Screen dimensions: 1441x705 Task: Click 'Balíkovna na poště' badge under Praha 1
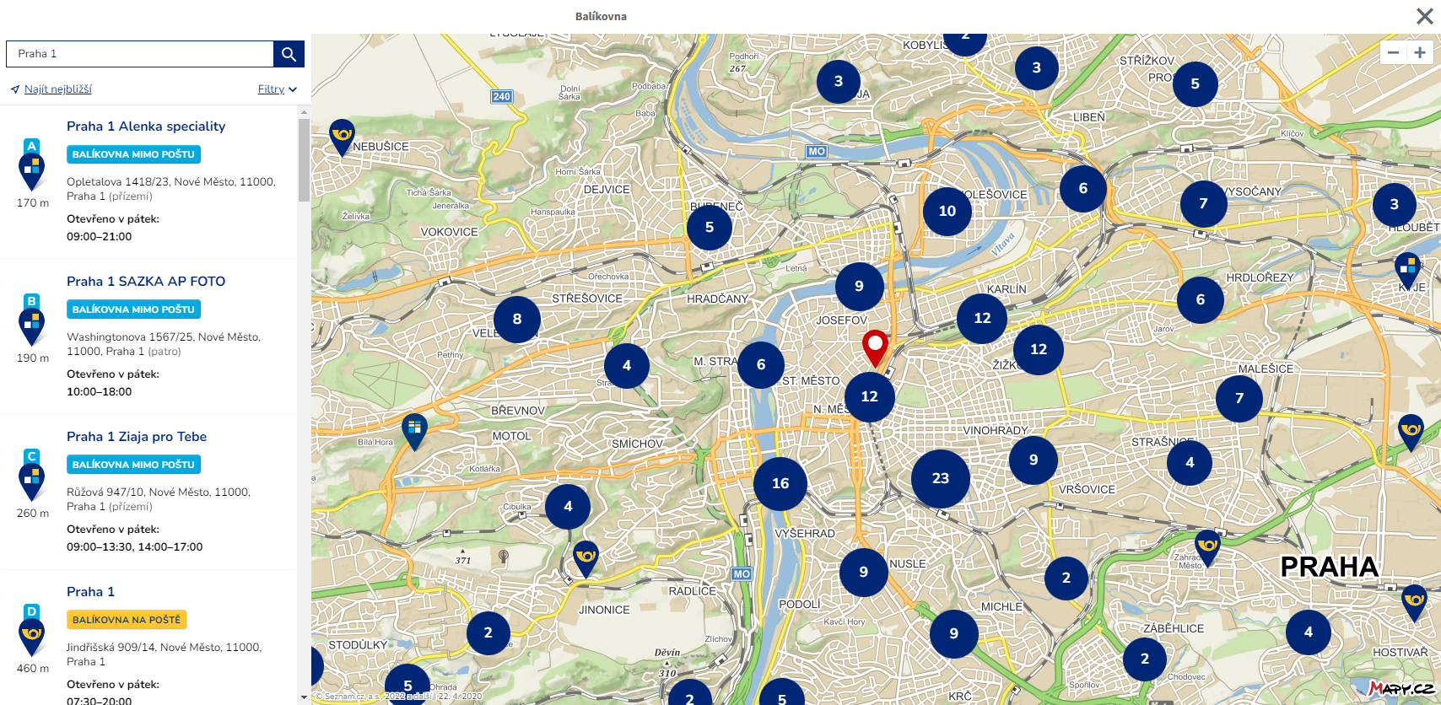[x=127, y=620]
